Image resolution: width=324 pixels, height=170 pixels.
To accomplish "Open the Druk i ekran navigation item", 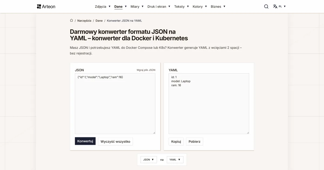I will coord(157,6).
